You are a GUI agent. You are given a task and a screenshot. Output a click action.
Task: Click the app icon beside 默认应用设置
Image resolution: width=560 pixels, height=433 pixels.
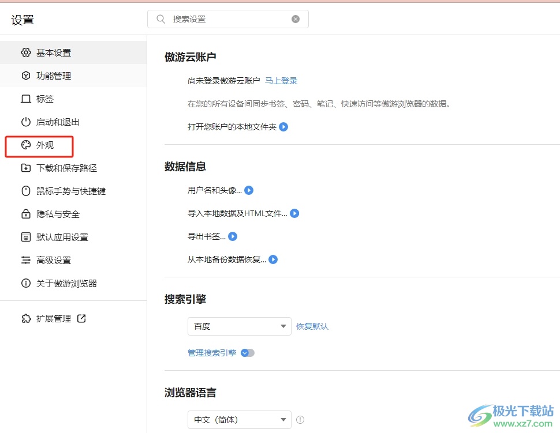pos(26,237)
